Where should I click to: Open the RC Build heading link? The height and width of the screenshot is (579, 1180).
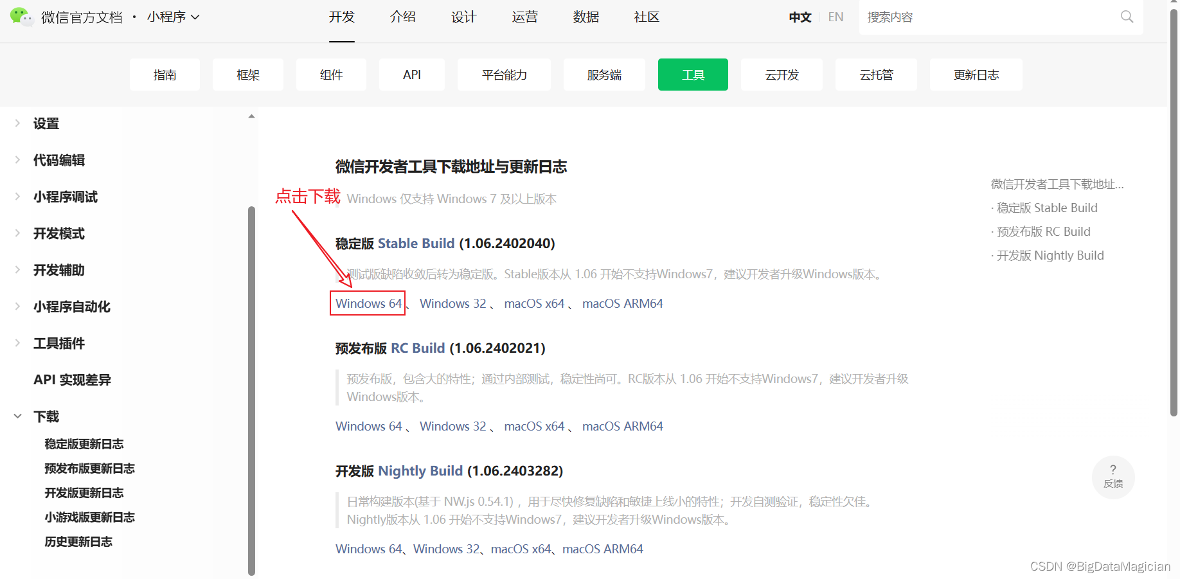coord(418,348)
